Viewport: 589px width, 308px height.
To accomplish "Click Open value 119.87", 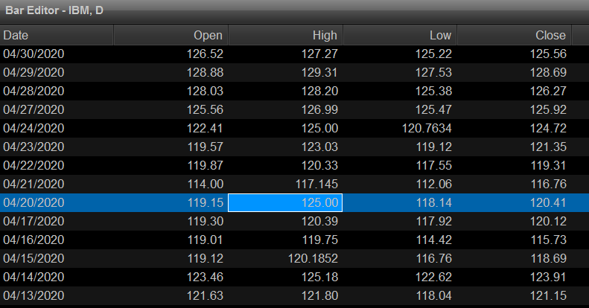I will (205, 165).
